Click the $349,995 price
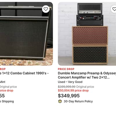Image resolution: width=116 pixels, height=116 pixels. click(69, 96)
